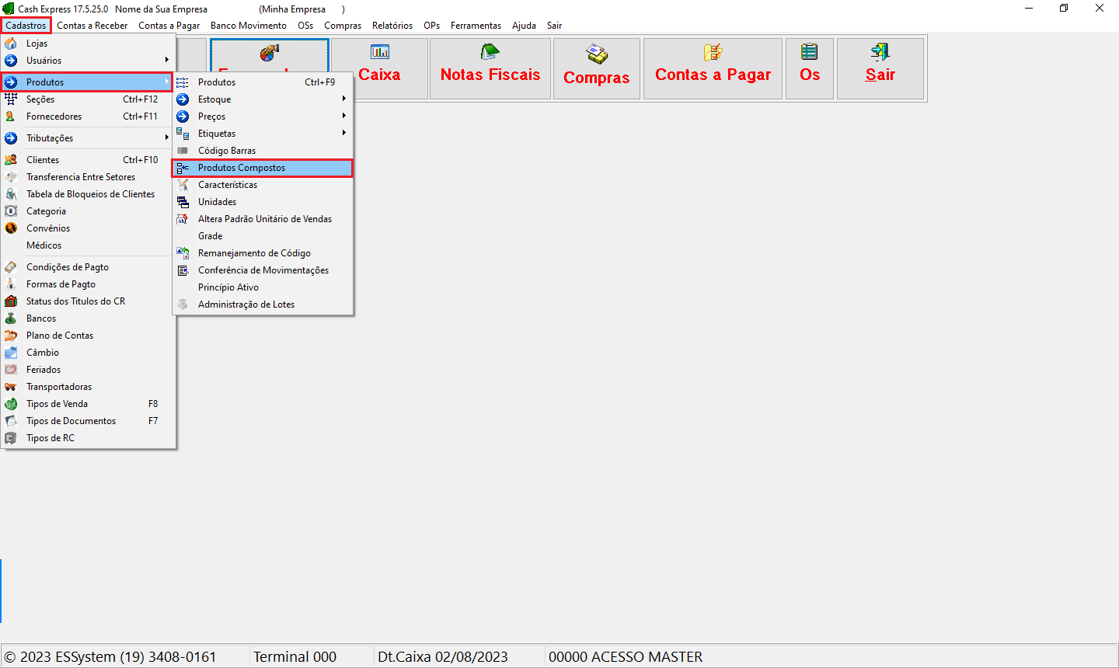Viewport: 1119px width, 668px height.
Task: Click the Condições de Pagto icon
Action: pyautogui.click(x=11, y=267)
